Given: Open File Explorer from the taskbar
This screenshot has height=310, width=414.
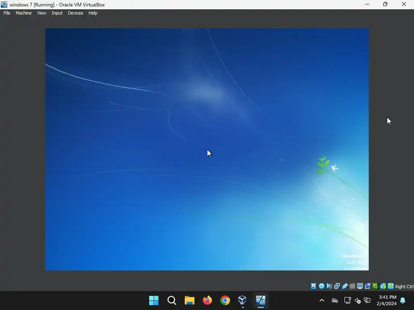Looking at the screenshot, I should tap(189, 300).
